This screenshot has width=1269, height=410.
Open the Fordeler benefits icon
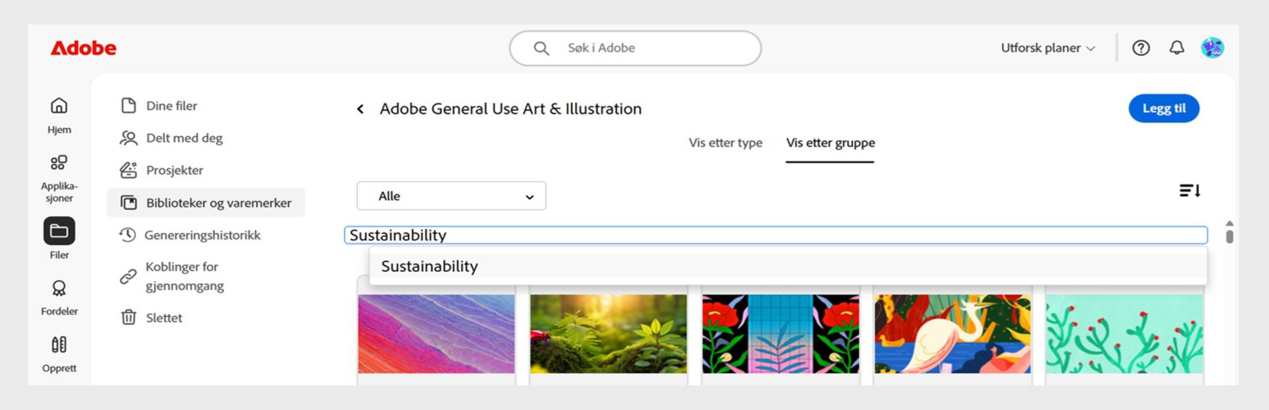[x=59, y=288]
